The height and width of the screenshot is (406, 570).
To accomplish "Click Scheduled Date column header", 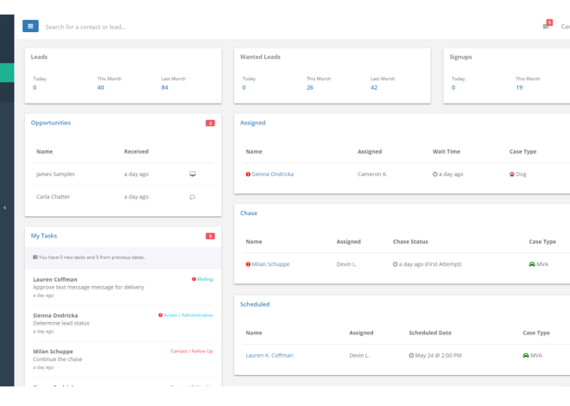I will (x=430, y=333).
